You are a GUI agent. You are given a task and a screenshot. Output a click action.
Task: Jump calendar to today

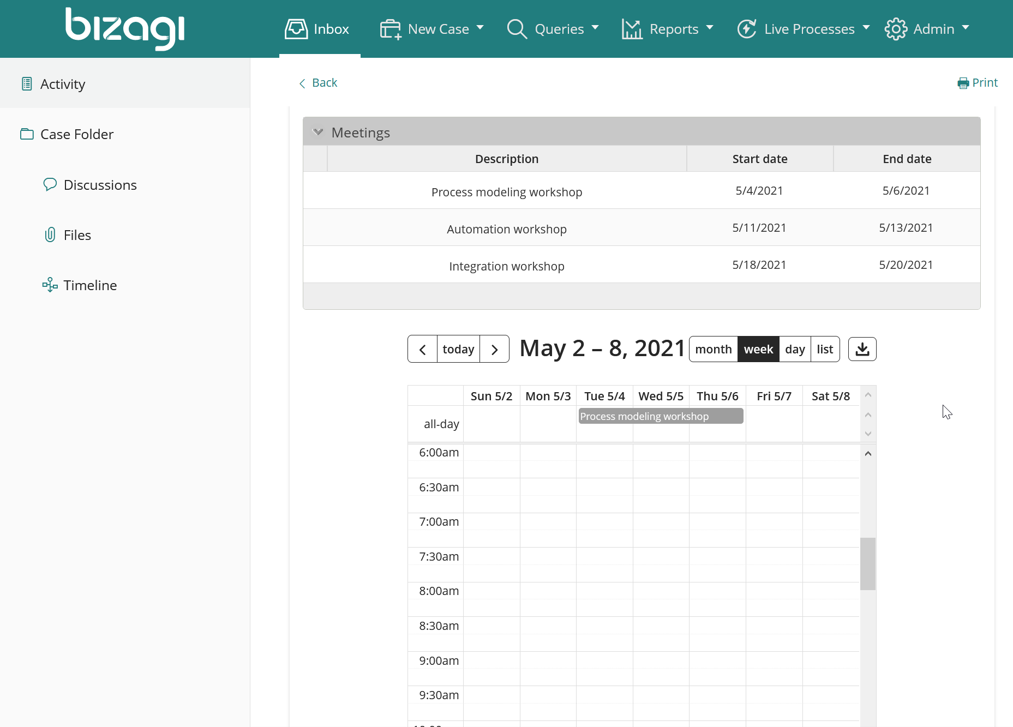click(458, 349)
